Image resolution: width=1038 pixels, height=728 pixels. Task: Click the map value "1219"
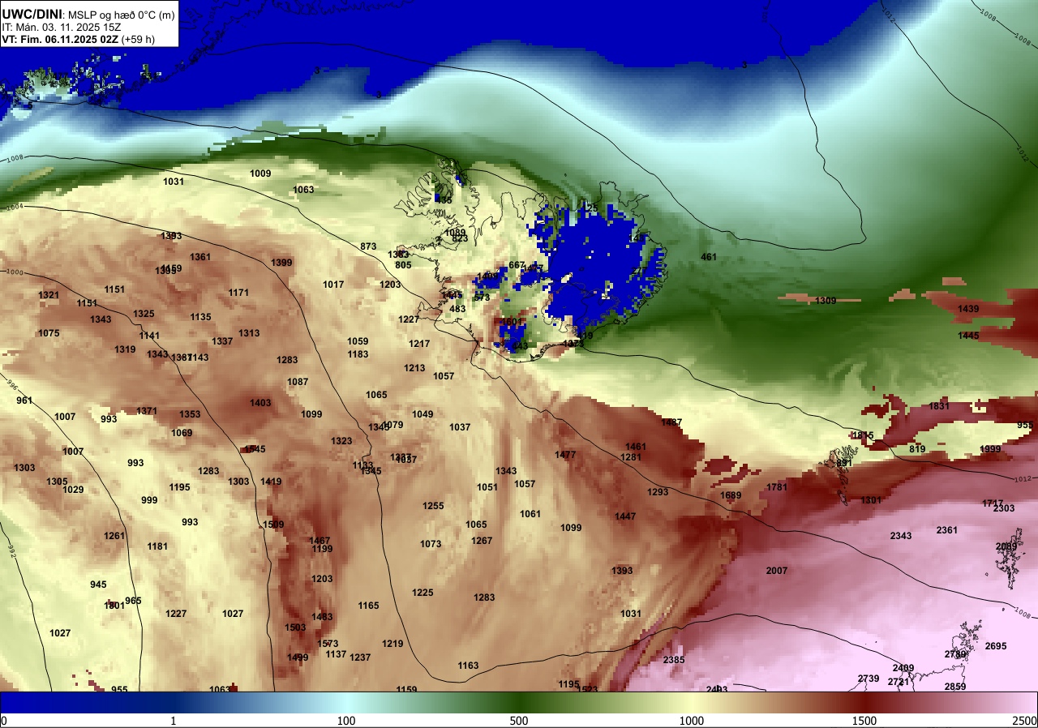[392, 644]
